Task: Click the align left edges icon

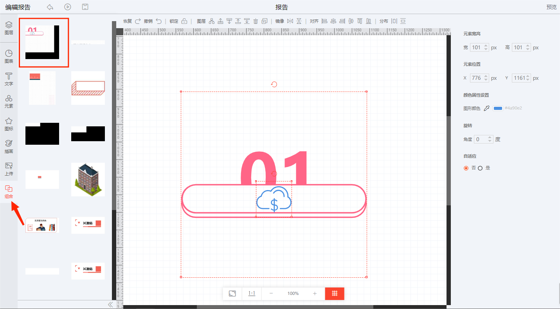Action: tap(324, 21)
